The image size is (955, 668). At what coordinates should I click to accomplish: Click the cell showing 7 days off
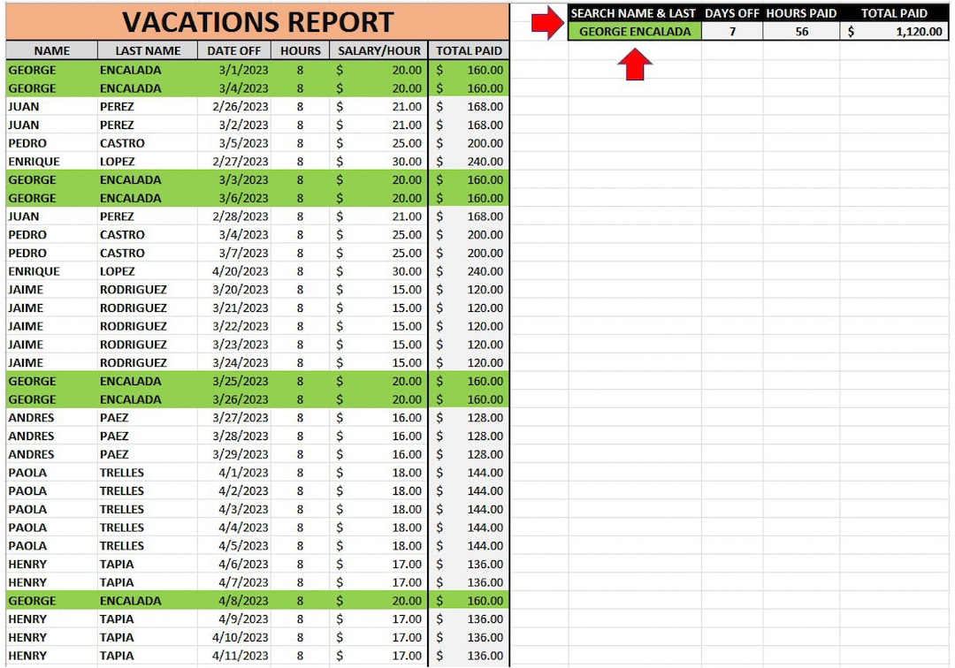point(732,31)
